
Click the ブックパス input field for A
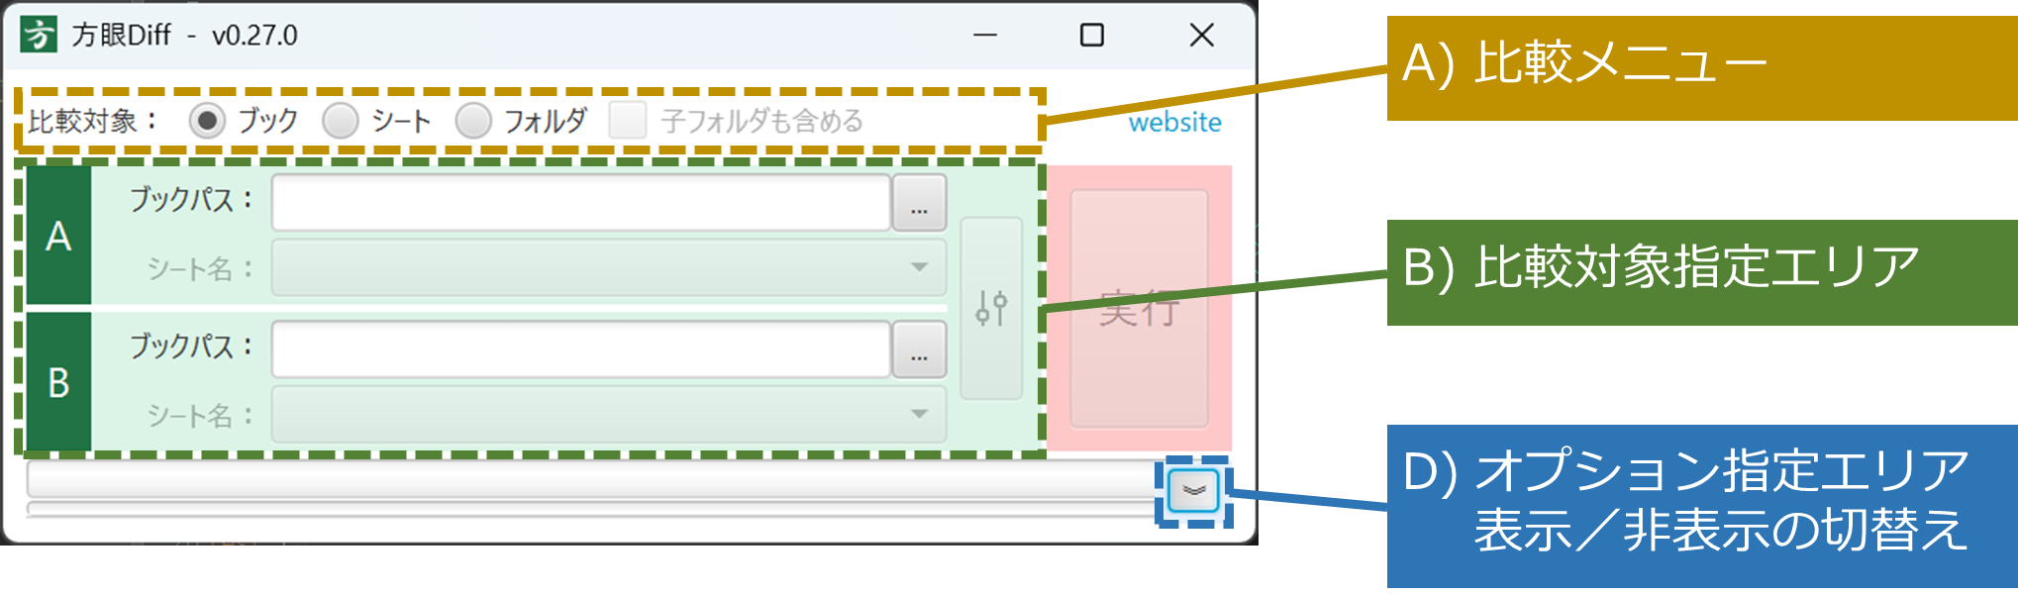(x=580, y=204)
